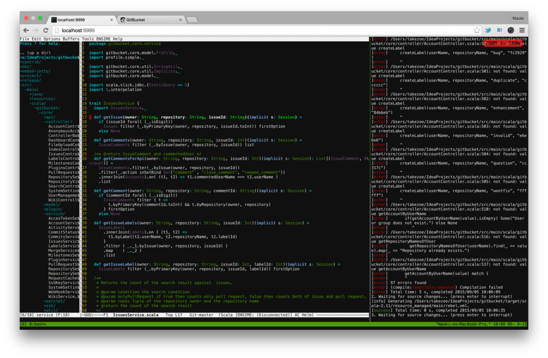The height and width of the screenshot is (358, 548).
Task: Expand the +model/ folder
Action: (x=52, y=204)
